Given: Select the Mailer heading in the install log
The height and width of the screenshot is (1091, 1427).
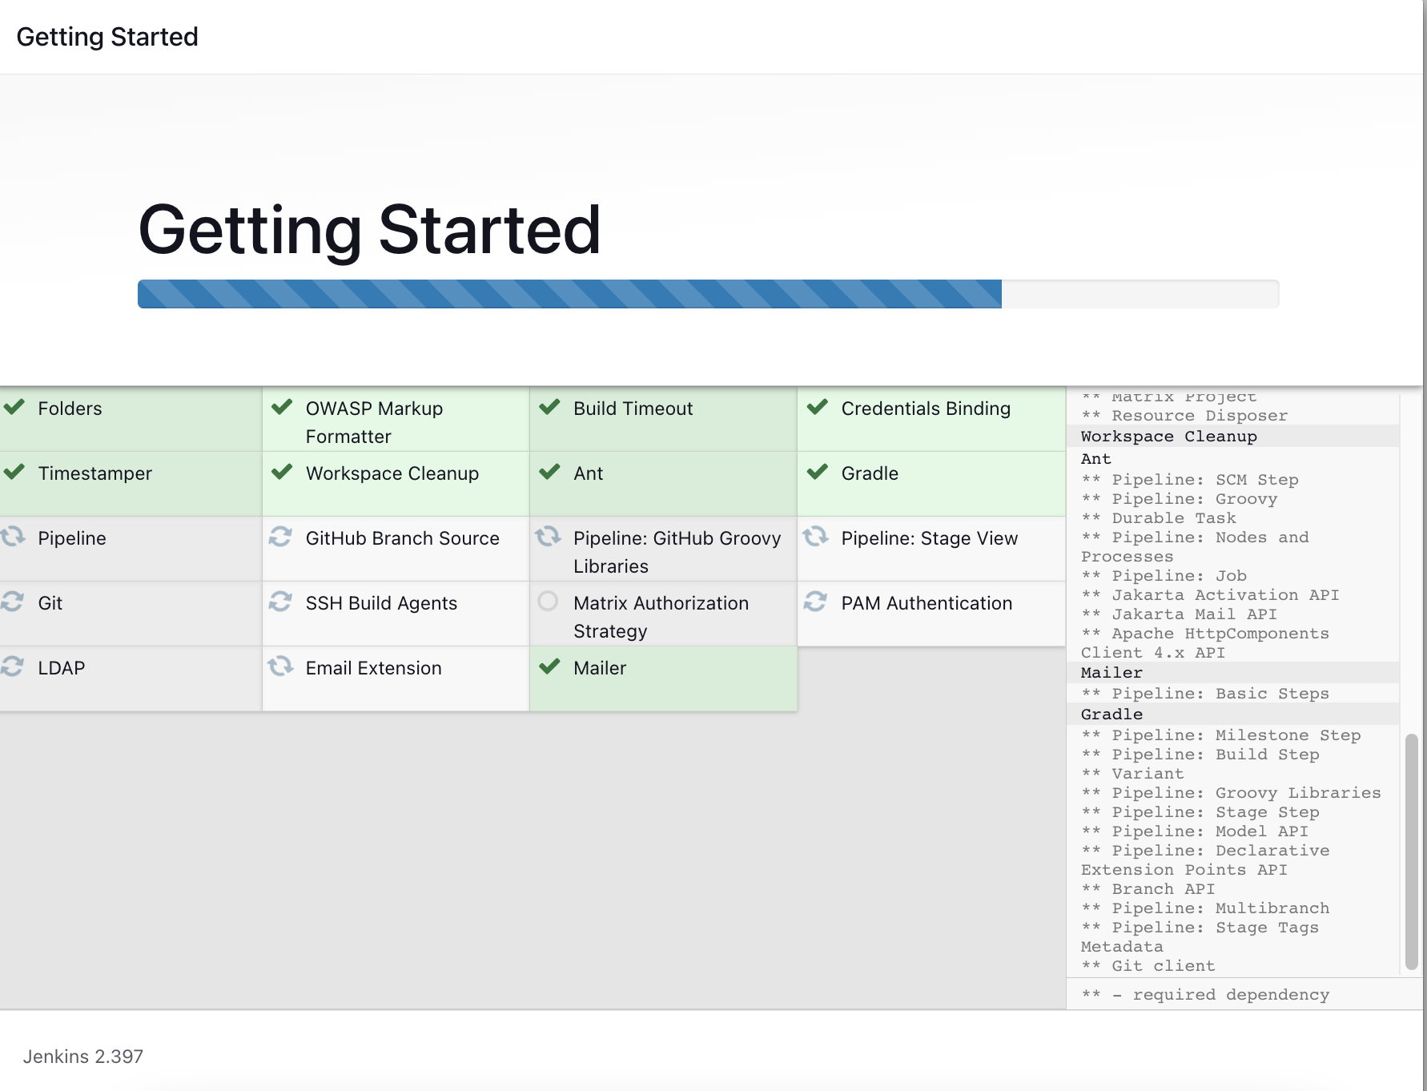Looking at the screenshot, I should [1111, 673].
